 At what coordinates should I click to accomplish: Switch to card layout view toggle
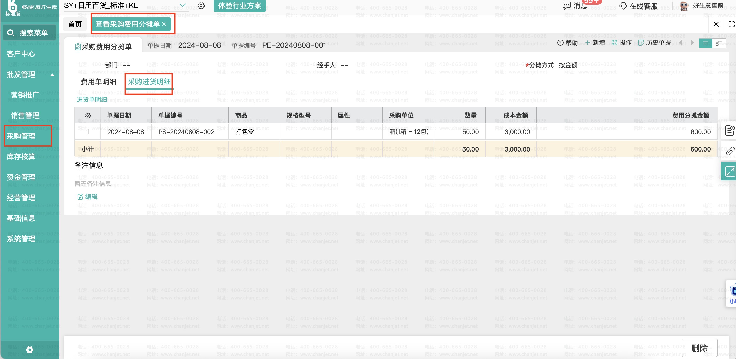(719, 43)
